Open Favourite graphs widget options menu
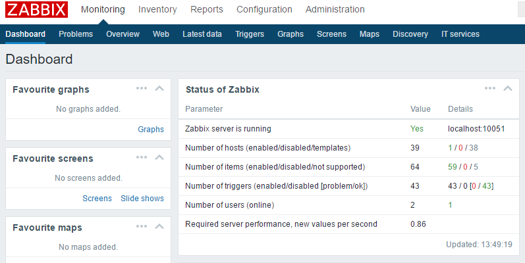The image size is (525, 263). click(x=142, y=89)
